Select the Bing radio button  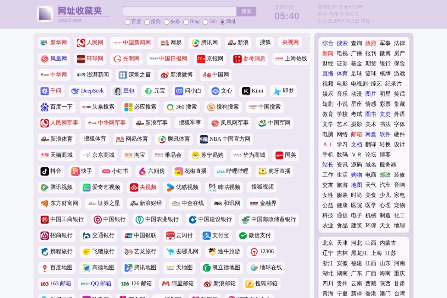pos(186,22)
